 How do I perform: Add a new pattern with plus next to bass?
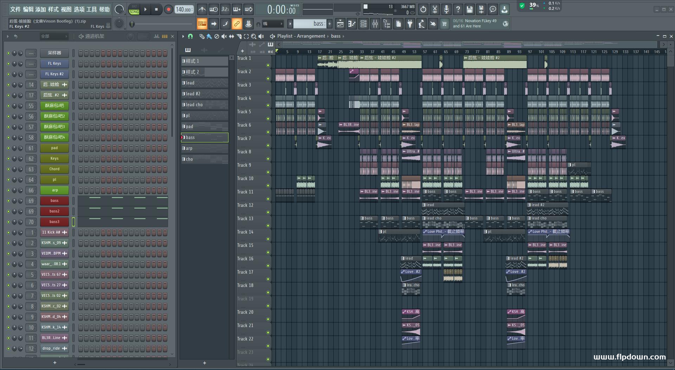coord(329,24)
